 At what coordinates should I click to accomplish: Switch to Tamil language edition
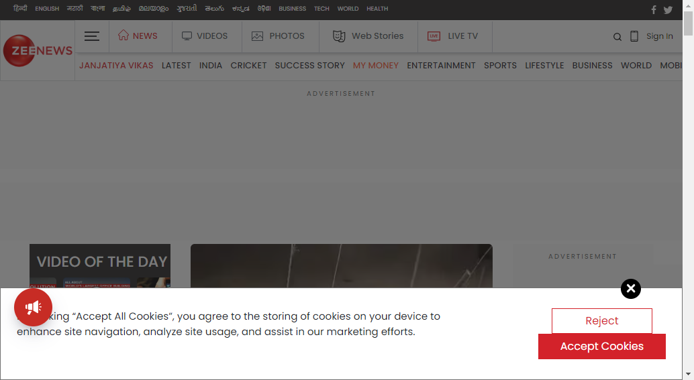121,9
